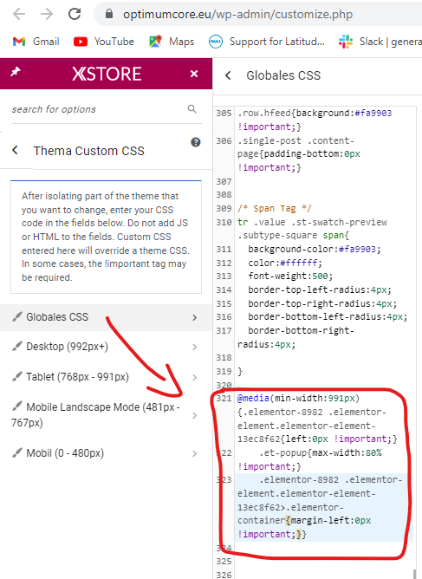Click the Maps favicon icon
The image size is (422, 579).
(x=155, y=41)
